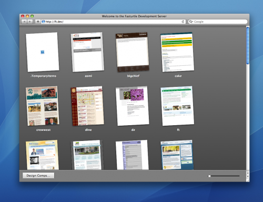Open the yellow-bordered thumbnail in bottom row

pyautogui.click(x=43, y=155)
